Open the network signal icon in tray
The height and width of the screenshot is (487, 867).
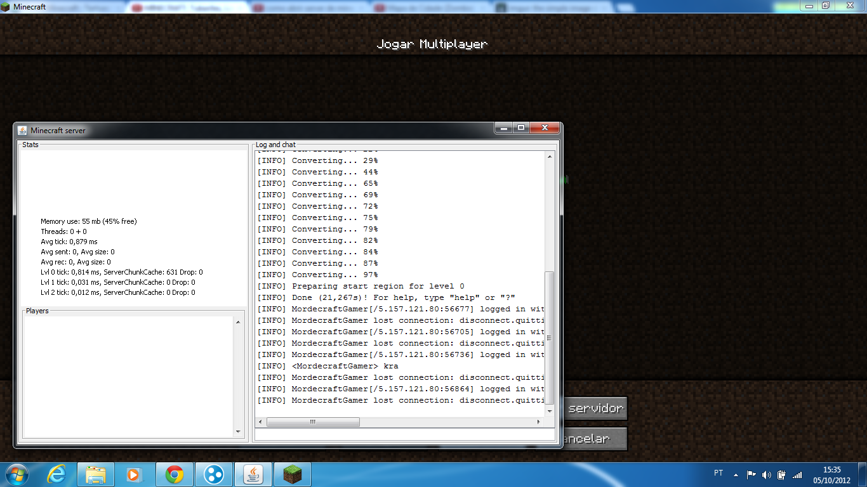797,474
